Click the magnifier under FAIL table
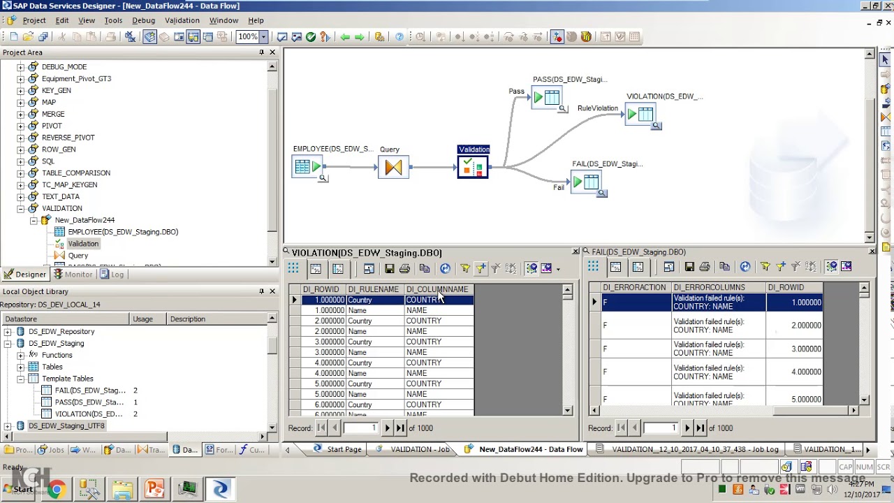This screenshot has width=894, height=503. [602, 193]
